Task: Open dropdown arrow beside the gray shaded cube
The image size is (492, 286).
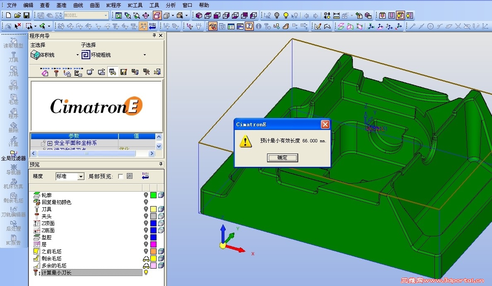Action: click(173, 15)
